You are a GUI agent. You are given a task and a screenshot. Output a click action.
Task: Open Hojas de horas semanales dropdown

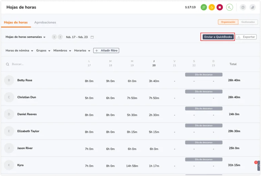(25, 37)
